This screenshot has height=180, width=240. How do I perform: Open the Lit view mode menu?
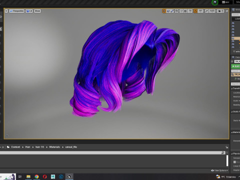point(29,11)
